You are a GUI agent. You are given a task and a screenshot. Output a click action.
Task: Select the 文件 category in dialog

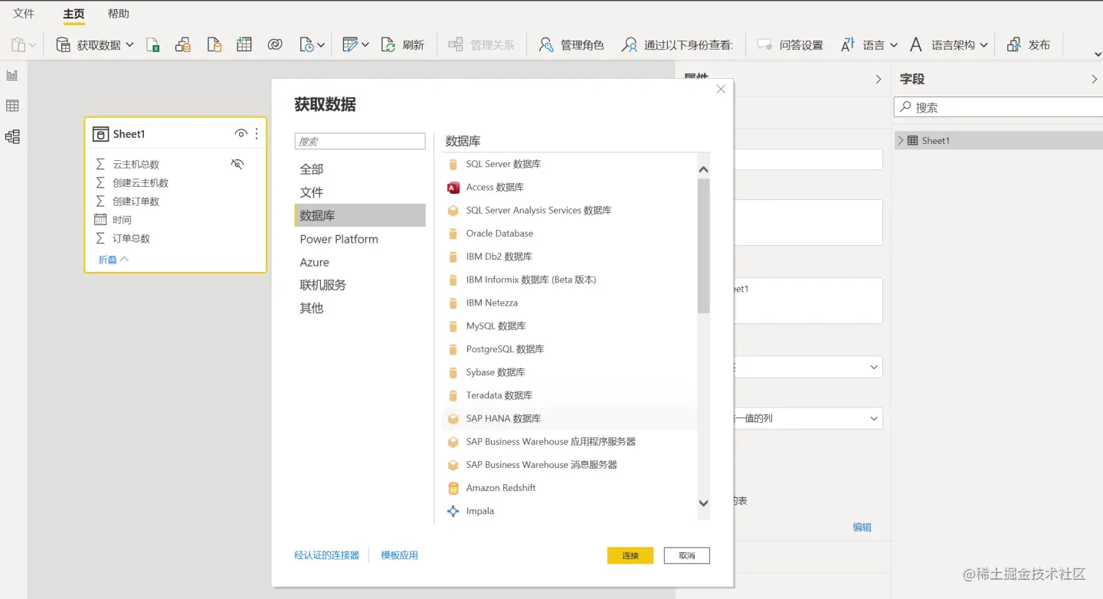360,192
